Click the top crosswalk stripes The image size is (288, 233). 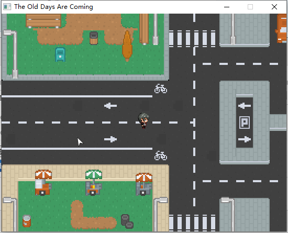[192, 39]
